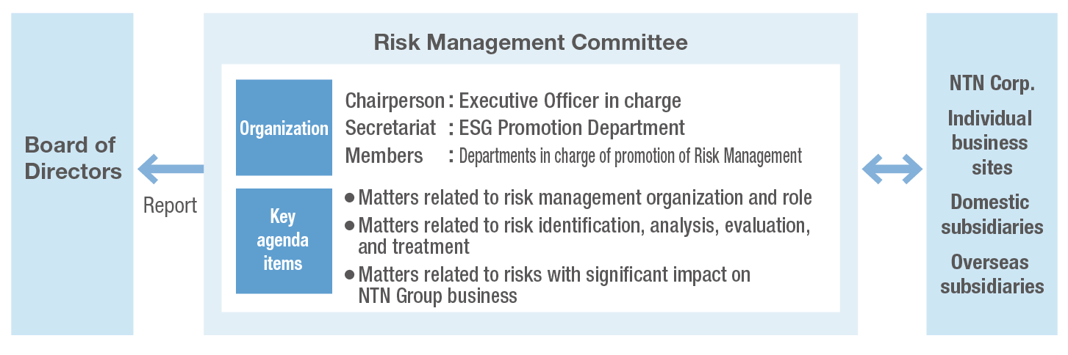Click the Risk Management Committee title
The image size is (1068, 355).
pos(531,42)
